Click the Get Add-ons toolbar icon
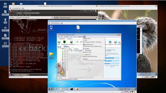This screenshot has height=93, width=166. pos(110,42)
